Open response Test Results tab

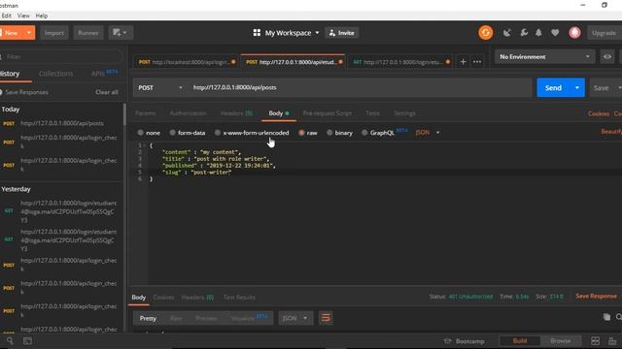click(x=239, y=298)
